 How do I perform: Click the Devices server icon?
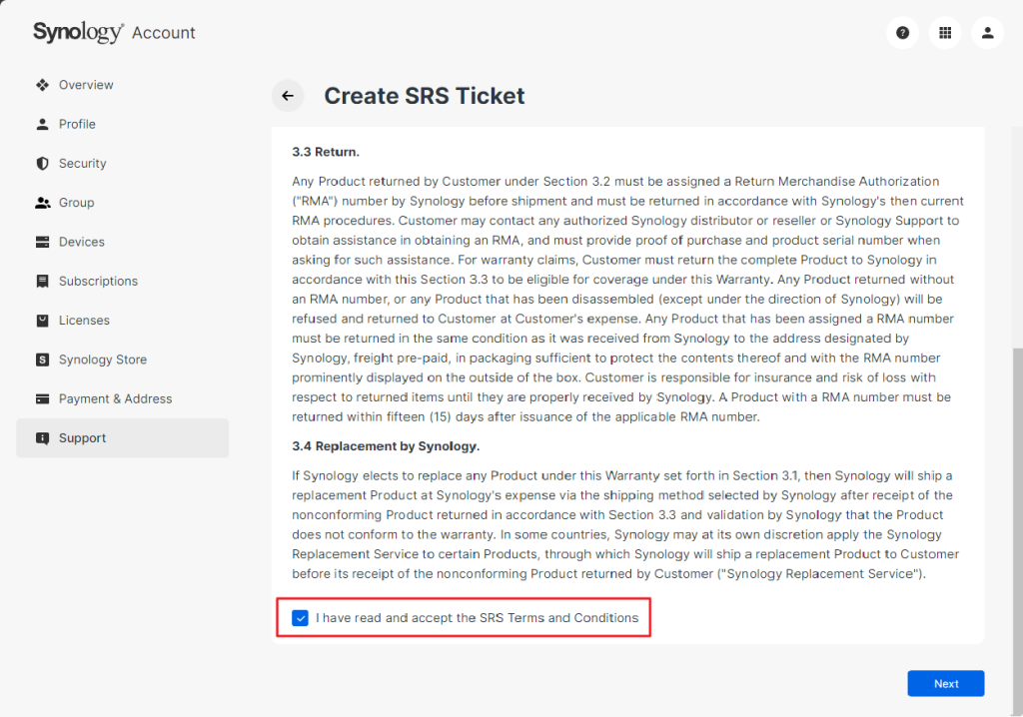pos(42,242)
